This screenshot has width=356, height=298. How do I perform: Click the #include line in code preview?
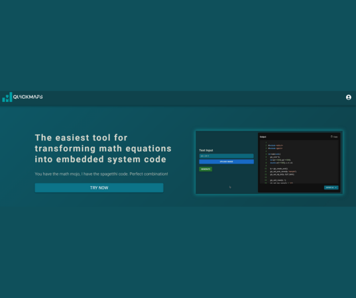click(275, 146)
